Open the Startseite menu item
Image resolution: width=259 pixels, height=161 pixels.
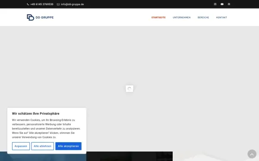158,18
